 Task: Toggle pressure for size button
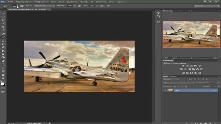[x=108, y=6]
